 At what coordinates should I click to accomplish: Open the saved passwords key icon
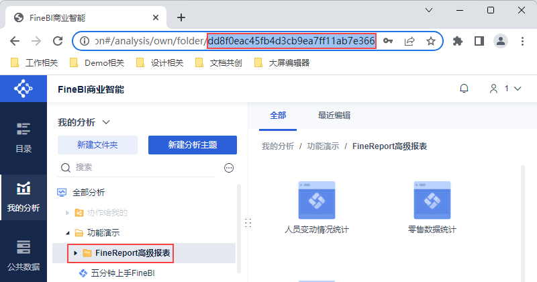click(388, 41)
